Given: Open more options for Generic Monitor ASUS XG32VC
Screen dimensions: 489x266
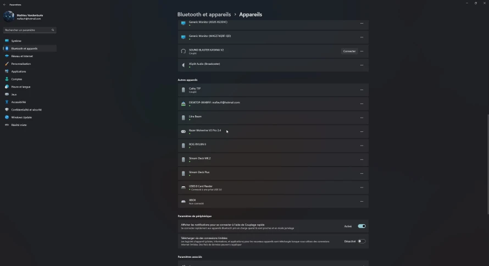Looking at the screenshot, I should [x=362, y=24].
